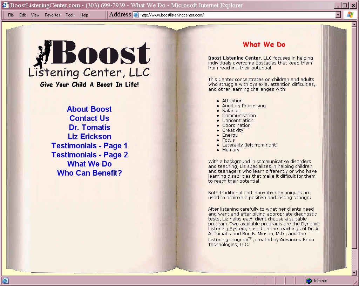
Task: Open the Help menu
Action: (84, 15)
